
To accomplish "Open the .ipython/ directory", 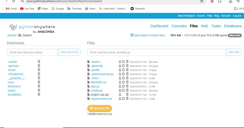I will [13, 66].
